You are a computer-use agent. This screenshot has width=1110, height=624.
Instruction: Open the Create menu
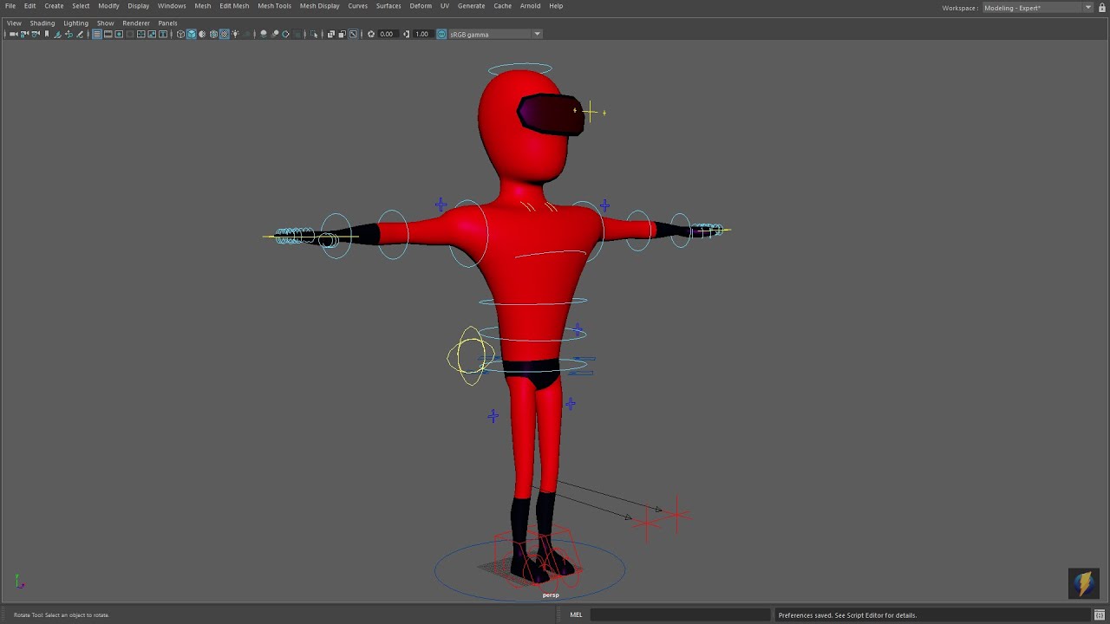pyautogui.click(x=54, y=6)
